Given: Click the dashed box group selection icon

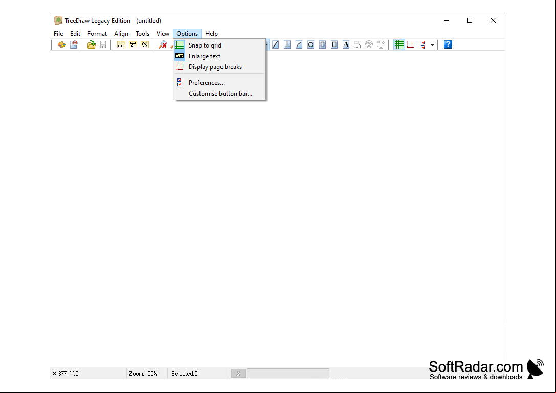Looking at the screenshot, I should click(358, 44).
